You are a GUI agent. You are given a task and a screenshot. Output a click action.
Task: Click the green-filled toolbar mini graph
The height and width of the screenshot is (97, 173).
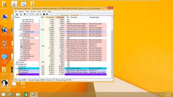(x=65, y=14)
